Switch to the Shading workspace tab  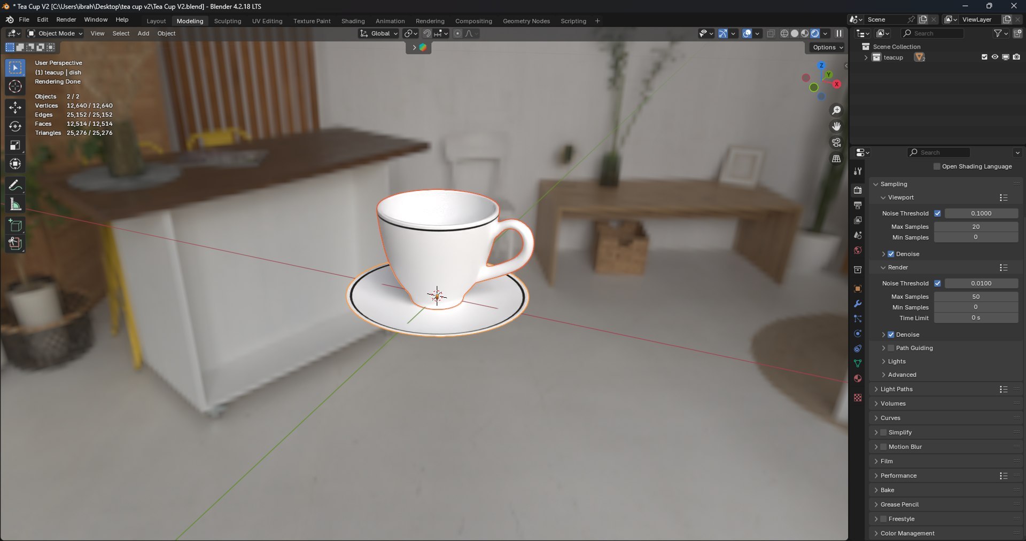[x=353, y=21]
